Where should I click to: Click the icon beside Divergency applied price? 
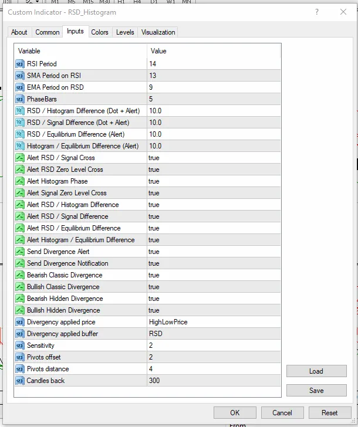(20, 322)
